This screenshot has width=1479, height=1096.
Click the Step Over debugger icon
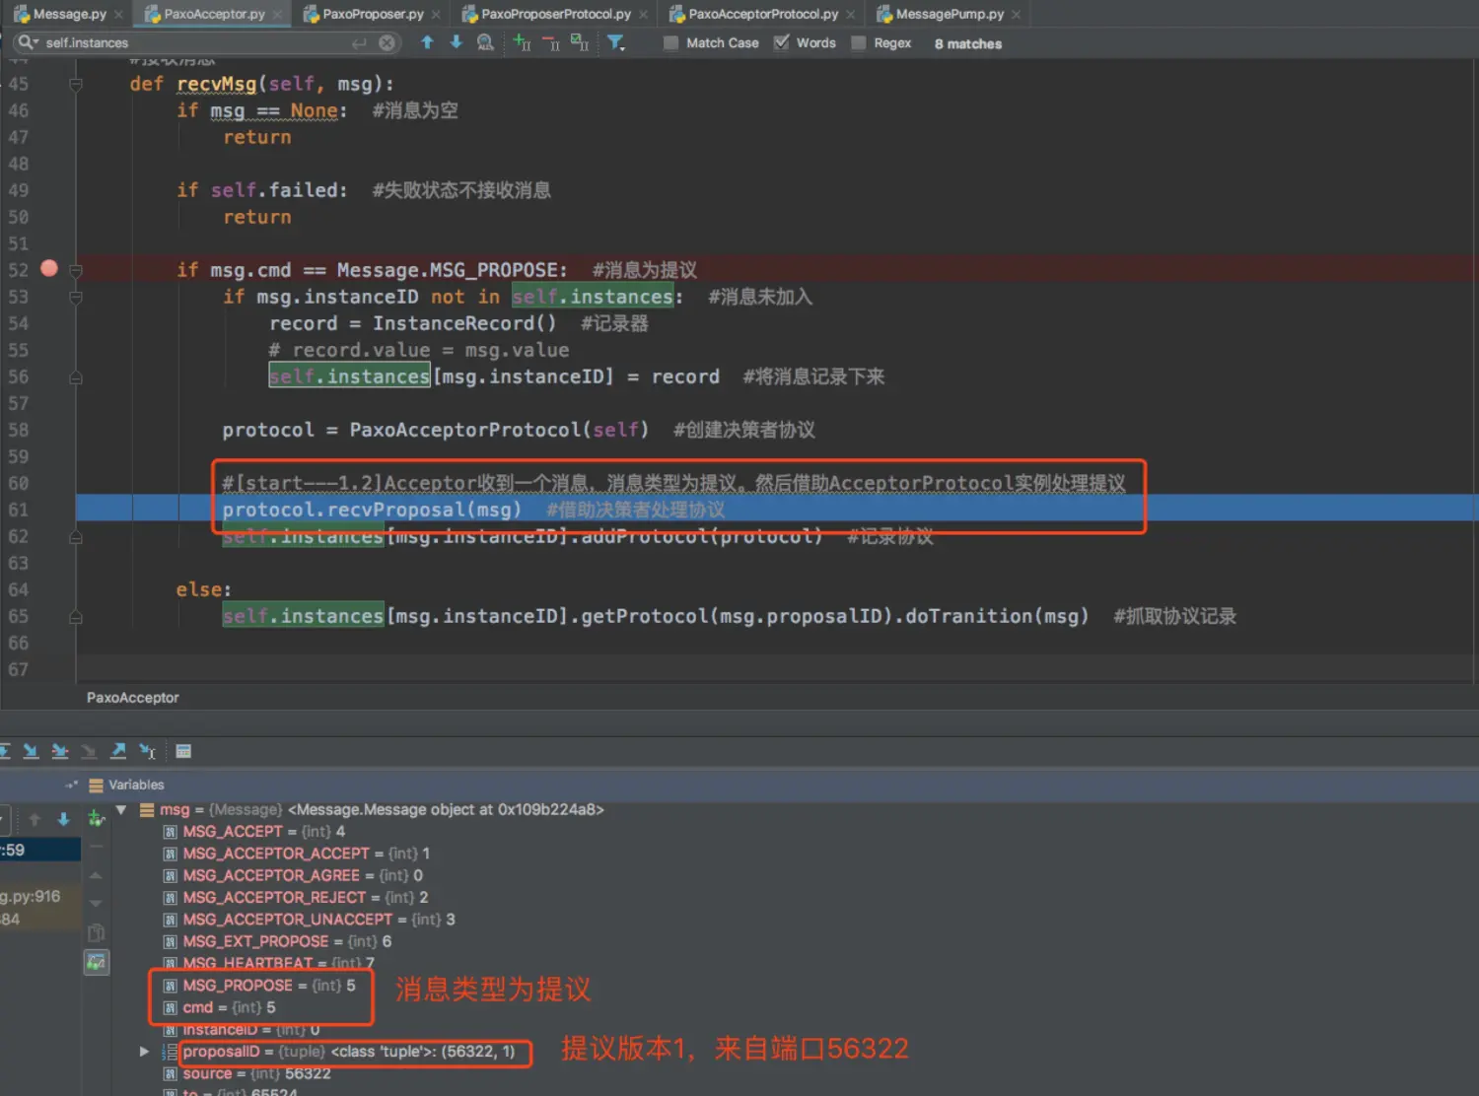5,751
